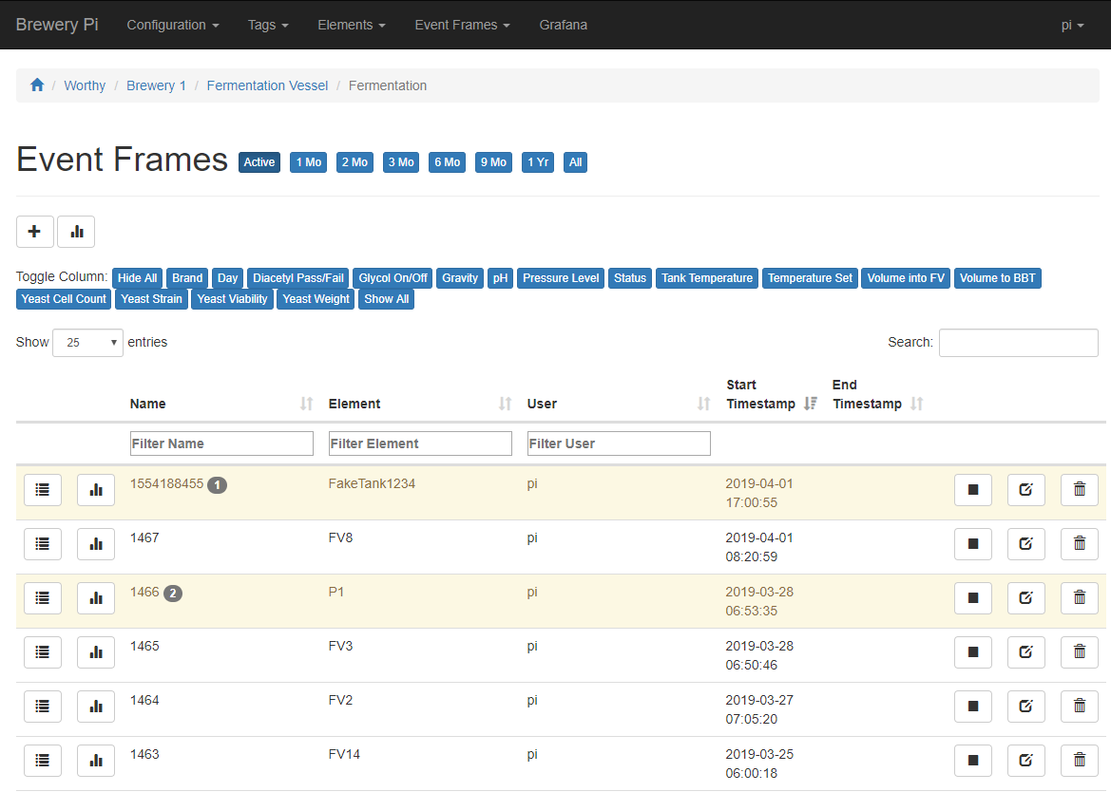Click the edit icon on row 1466

pyautogui.click(x=1025, y=597)
